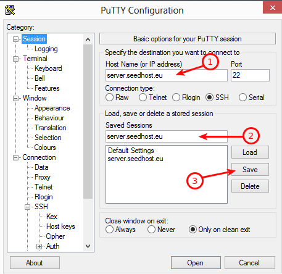Image resolution: width=282 pixels, height=274 pixels.
Task: Open the Keyboard settings category
Action: 48,68
